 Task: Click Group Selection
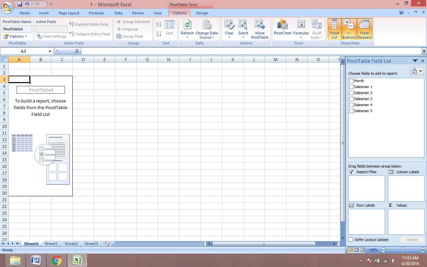133,22
